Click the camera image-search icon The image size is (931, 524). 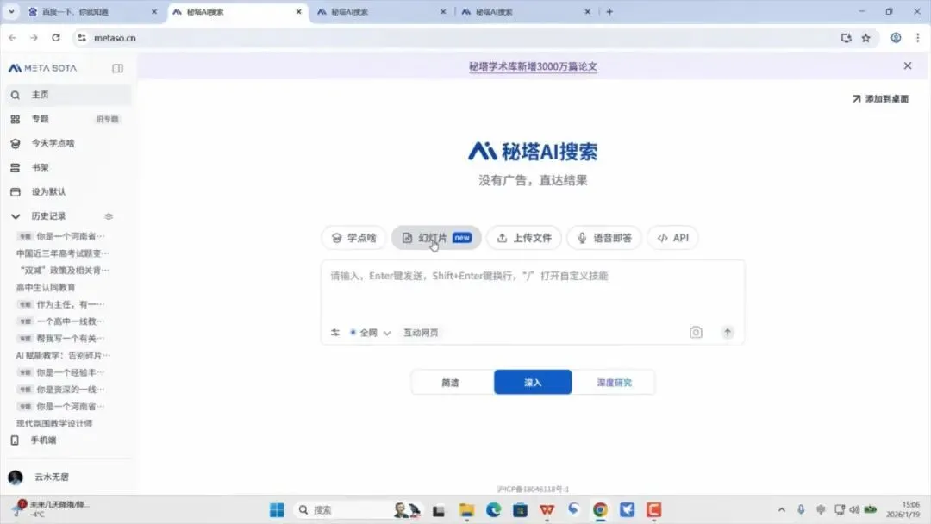(696, 333)
